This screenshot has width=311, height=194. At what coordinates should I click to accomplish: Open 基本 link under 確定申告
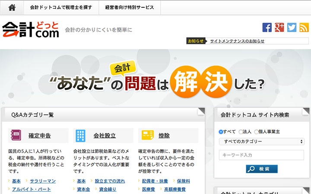click(16, 181)
